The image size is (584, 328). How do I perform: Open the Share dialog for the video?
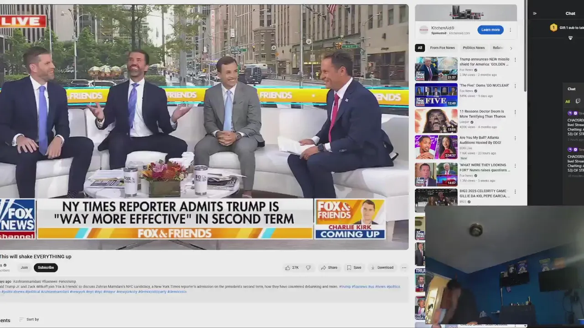[x=329, y=267]
